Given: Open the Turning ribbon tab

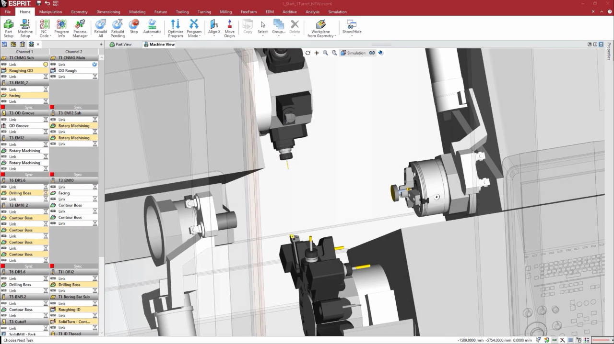Looking at the screenshot, I should tap(204, 12).
